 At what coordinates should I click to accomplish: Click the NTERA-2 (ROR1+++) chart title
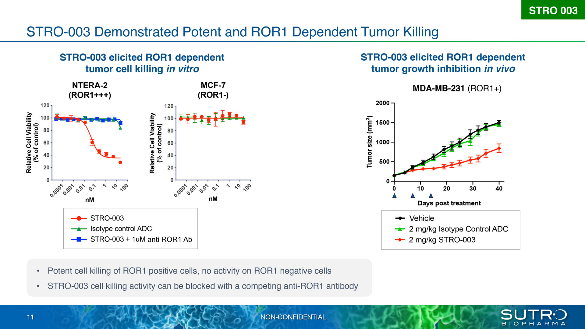[90, 90]
